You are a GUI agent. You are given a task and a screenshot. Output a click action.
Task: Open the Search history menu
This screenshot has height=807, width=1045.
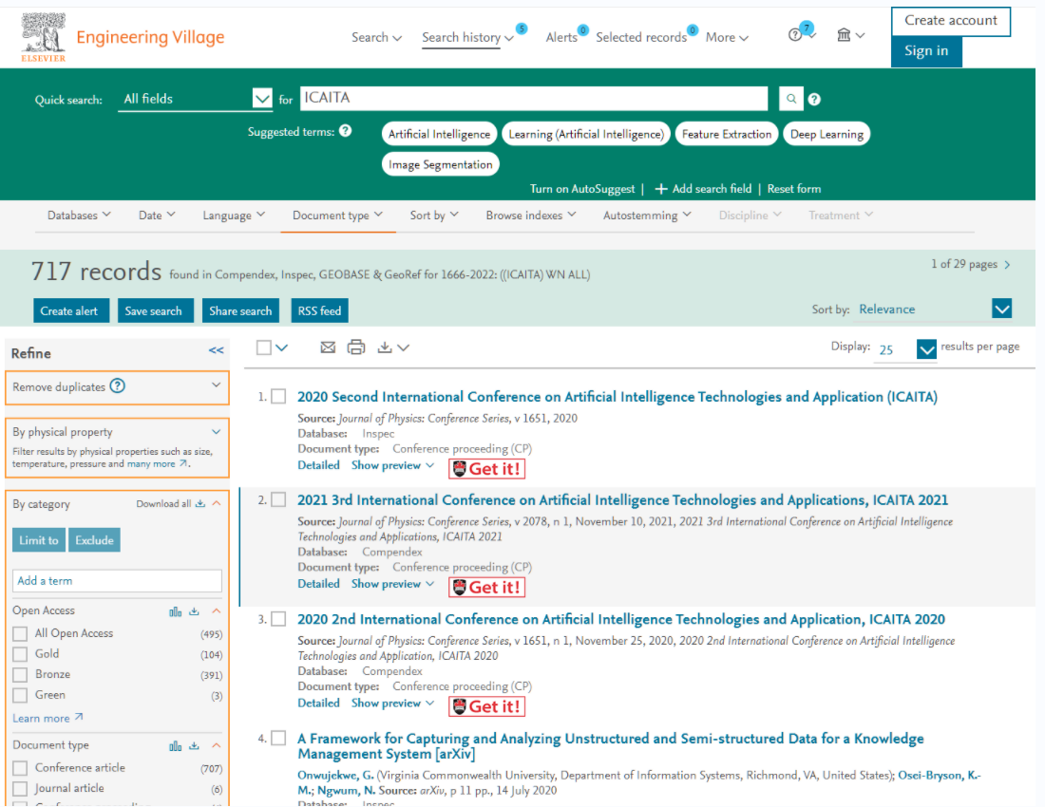pyautogui.click(x=467, y=37)
